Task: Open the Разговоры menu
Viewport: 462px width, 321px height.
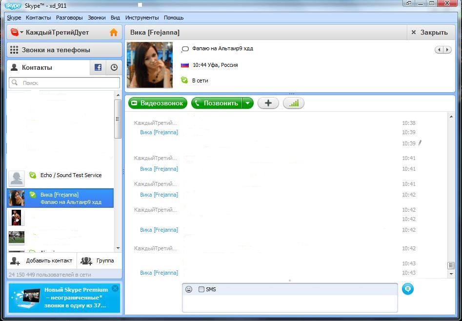Action: pos(69,18)
